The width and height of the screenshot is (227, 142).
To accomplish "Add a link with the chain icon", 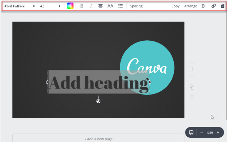I will click(214, 6).
